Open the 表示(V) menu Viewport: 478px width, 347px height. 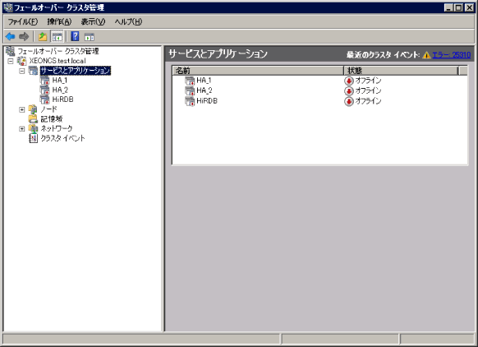(93, 21)
